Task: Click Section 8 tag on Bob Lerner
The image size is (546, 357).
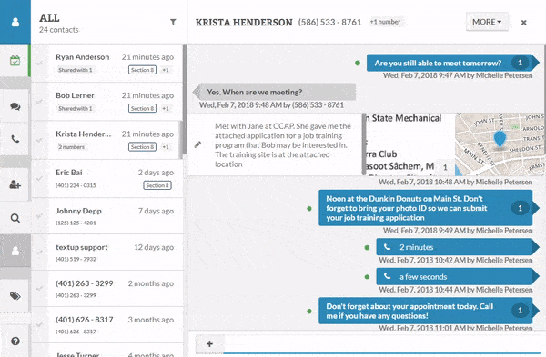Action: point(143,108)
